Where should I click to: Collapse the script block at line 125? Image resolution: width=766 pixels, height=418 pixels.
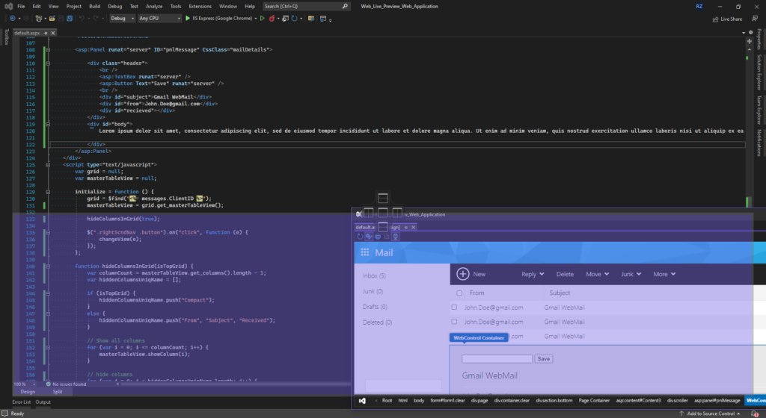click(48, 165)
